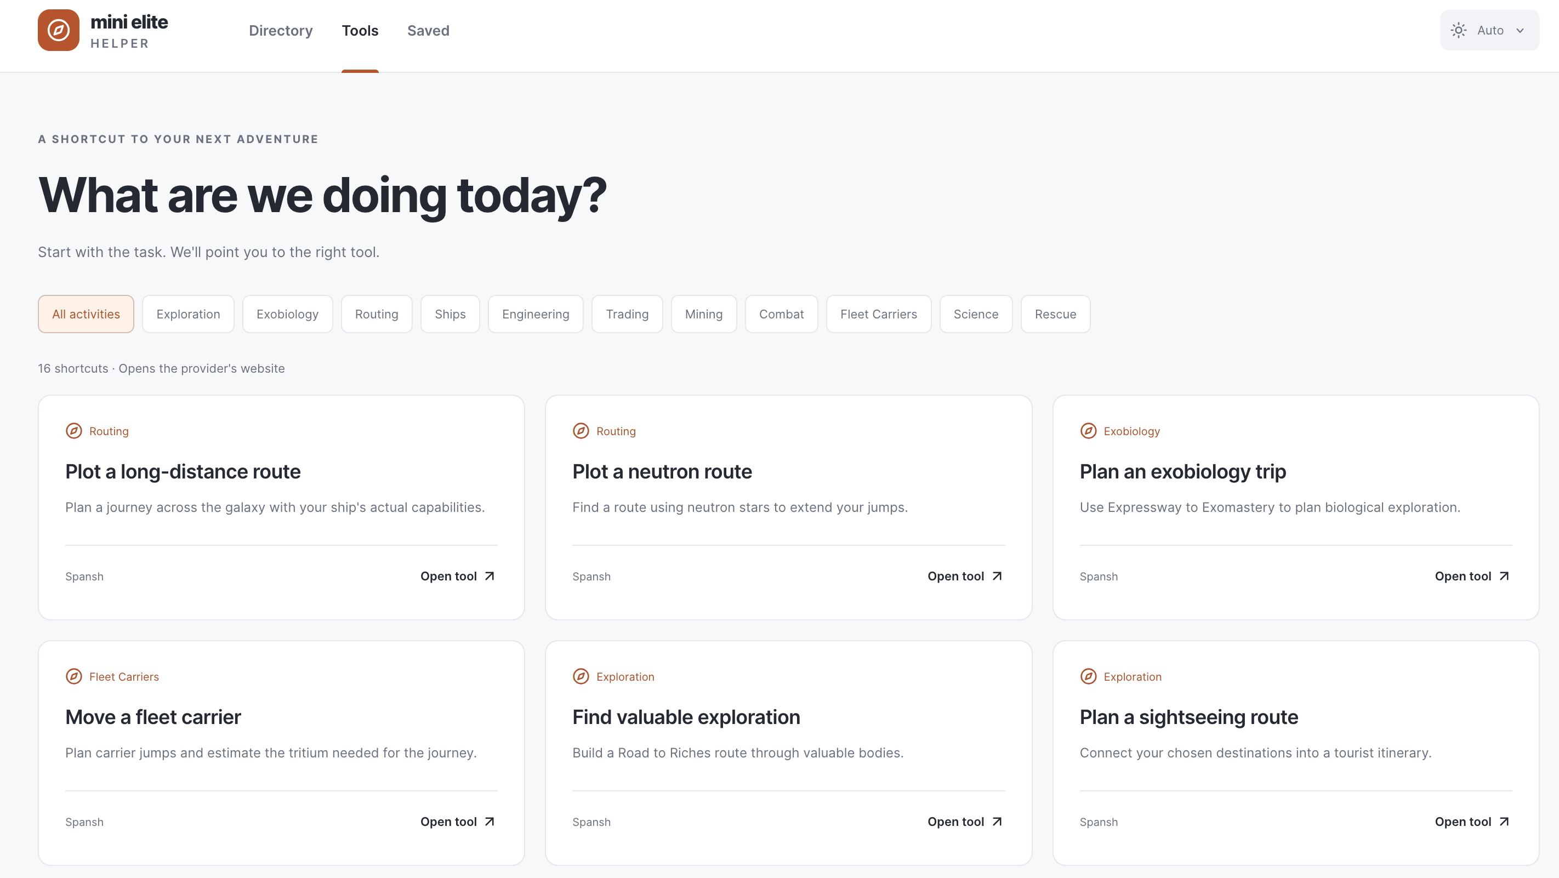Filter by Trading activity
The image size is (1559, 878).
(x=627, y=314)
